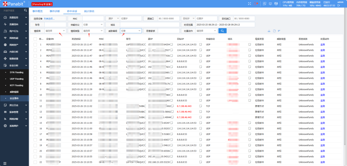This screenshot has width=347, height=166.
Task: Click the Panabit logo
Action: tap(13, 4)
